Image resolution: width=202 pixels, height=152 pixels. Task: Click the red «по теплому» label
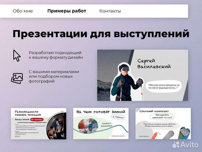[x=37, y=120]
